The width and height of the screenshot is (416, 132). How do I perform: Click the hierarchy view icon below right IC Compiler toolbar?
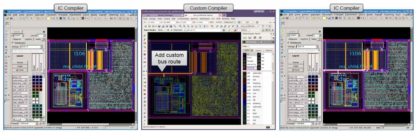pyautogui.click(x=283, y=24)
